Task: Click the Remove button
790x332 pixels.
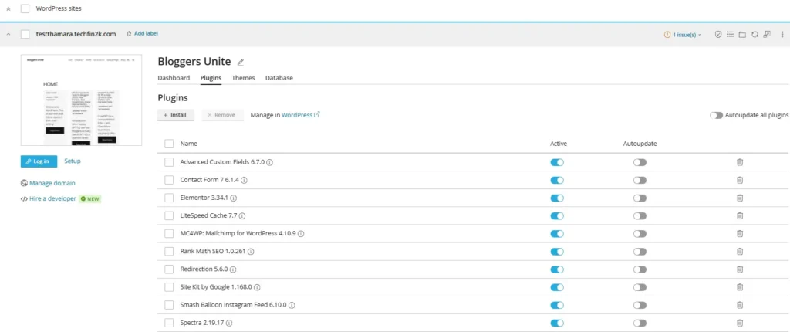Action: point(222,115)
